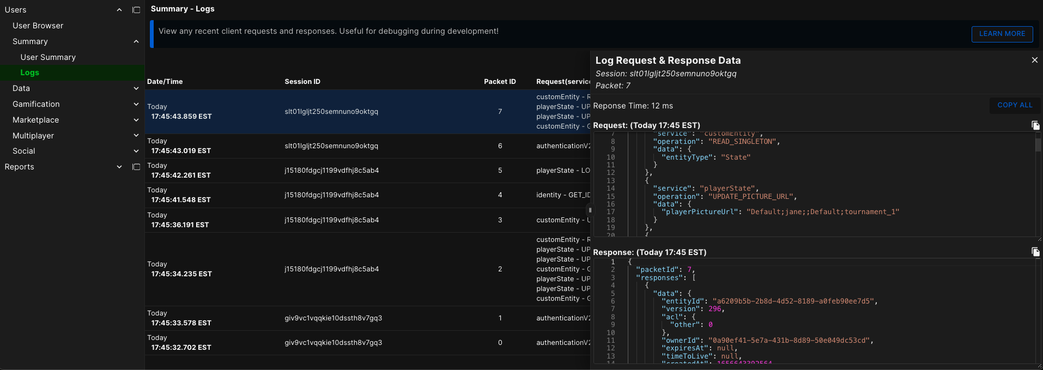Open the User Browser page

[x=38, y=26]
